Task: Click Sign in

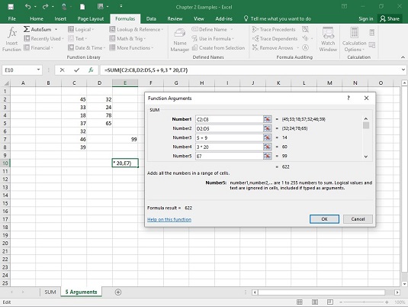Action: (x=365, y=19)
